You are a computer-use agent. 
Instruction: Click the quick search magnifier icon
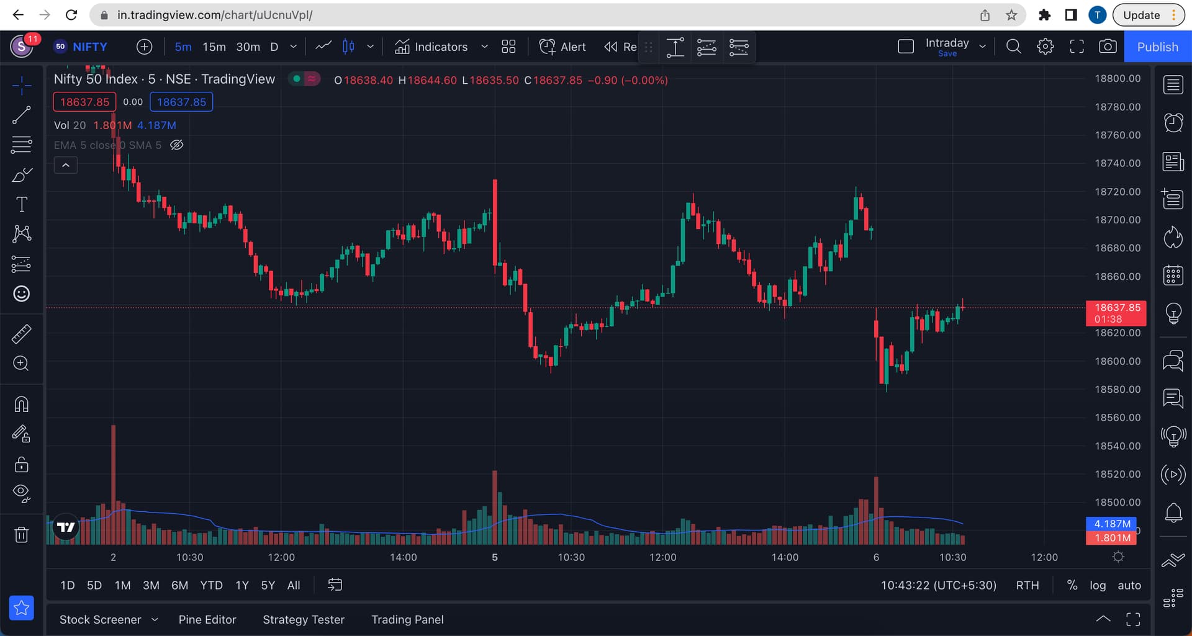pos(1013,47)
